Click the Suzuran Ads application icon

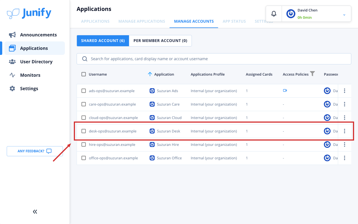[152, 91]
